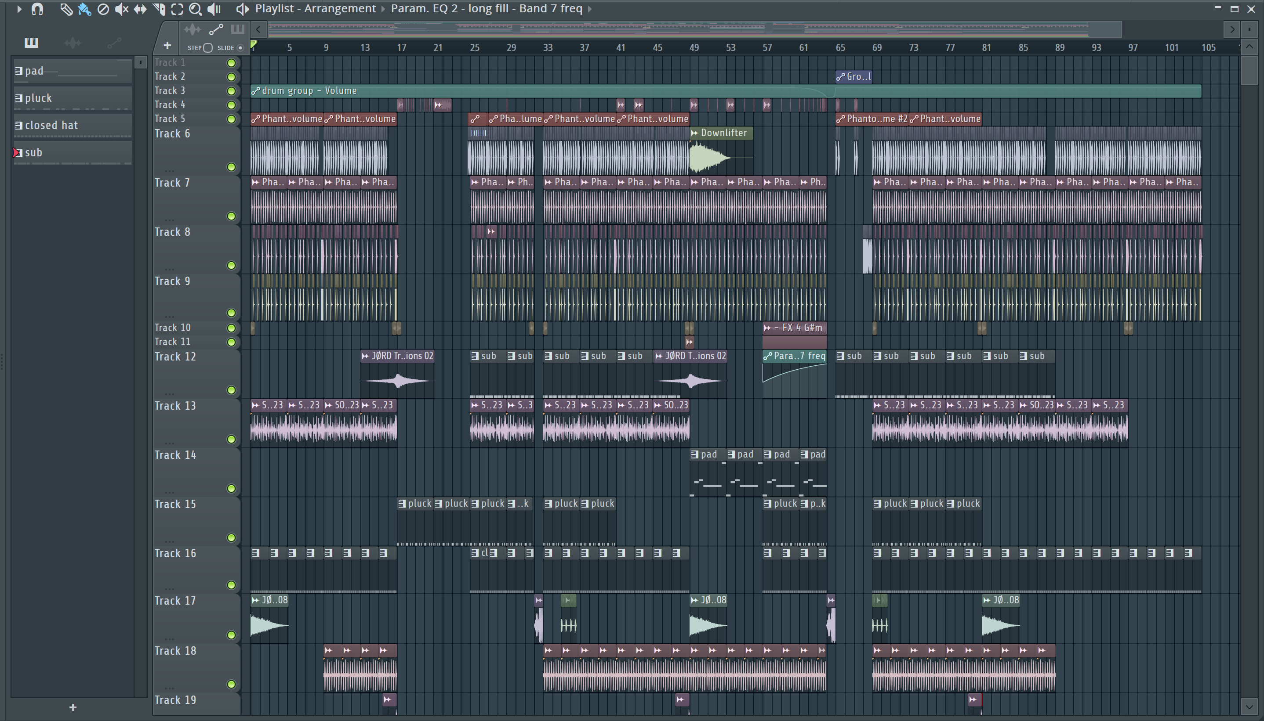
Task: Mute Track 8 using its green LED
Action: [x=231, y=265]
